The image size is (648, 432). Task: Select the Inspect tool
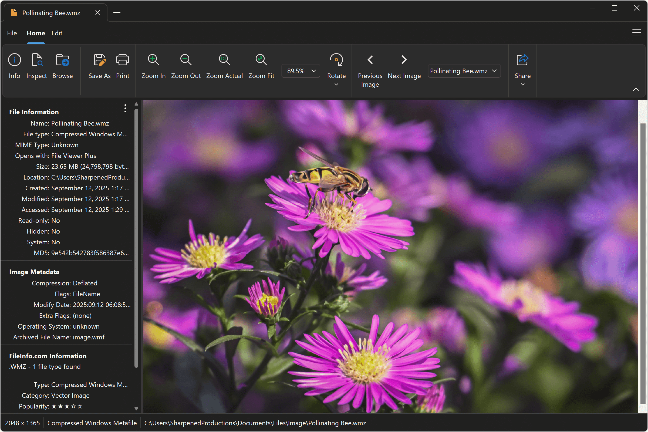(x=37, y=66)
